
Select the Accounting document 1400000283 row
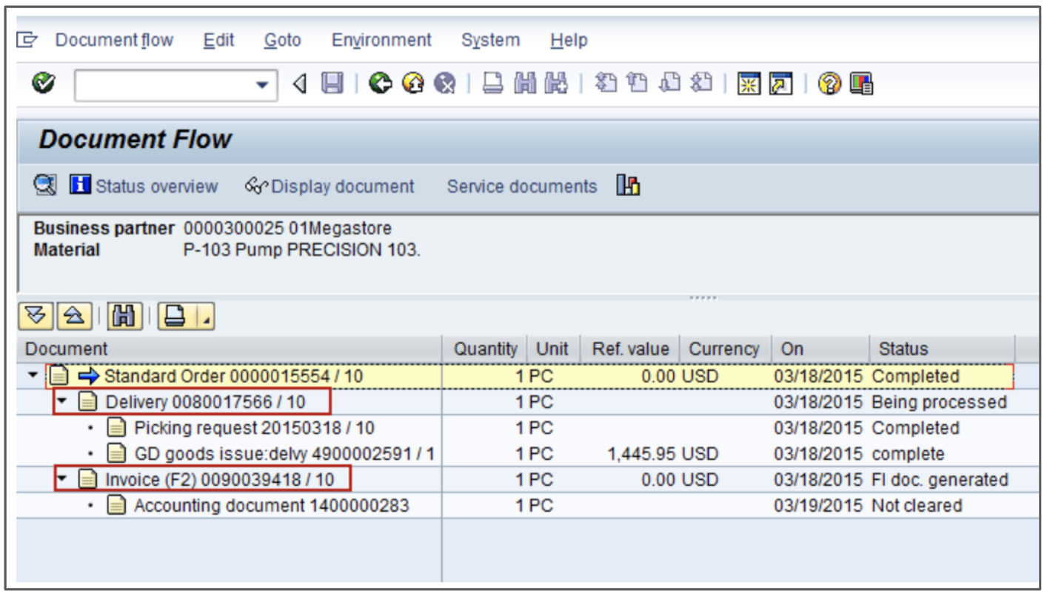(x=270, y=506)
